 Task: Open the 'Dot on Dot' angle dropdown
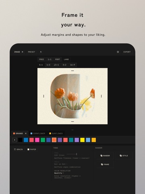click(60, 164)
